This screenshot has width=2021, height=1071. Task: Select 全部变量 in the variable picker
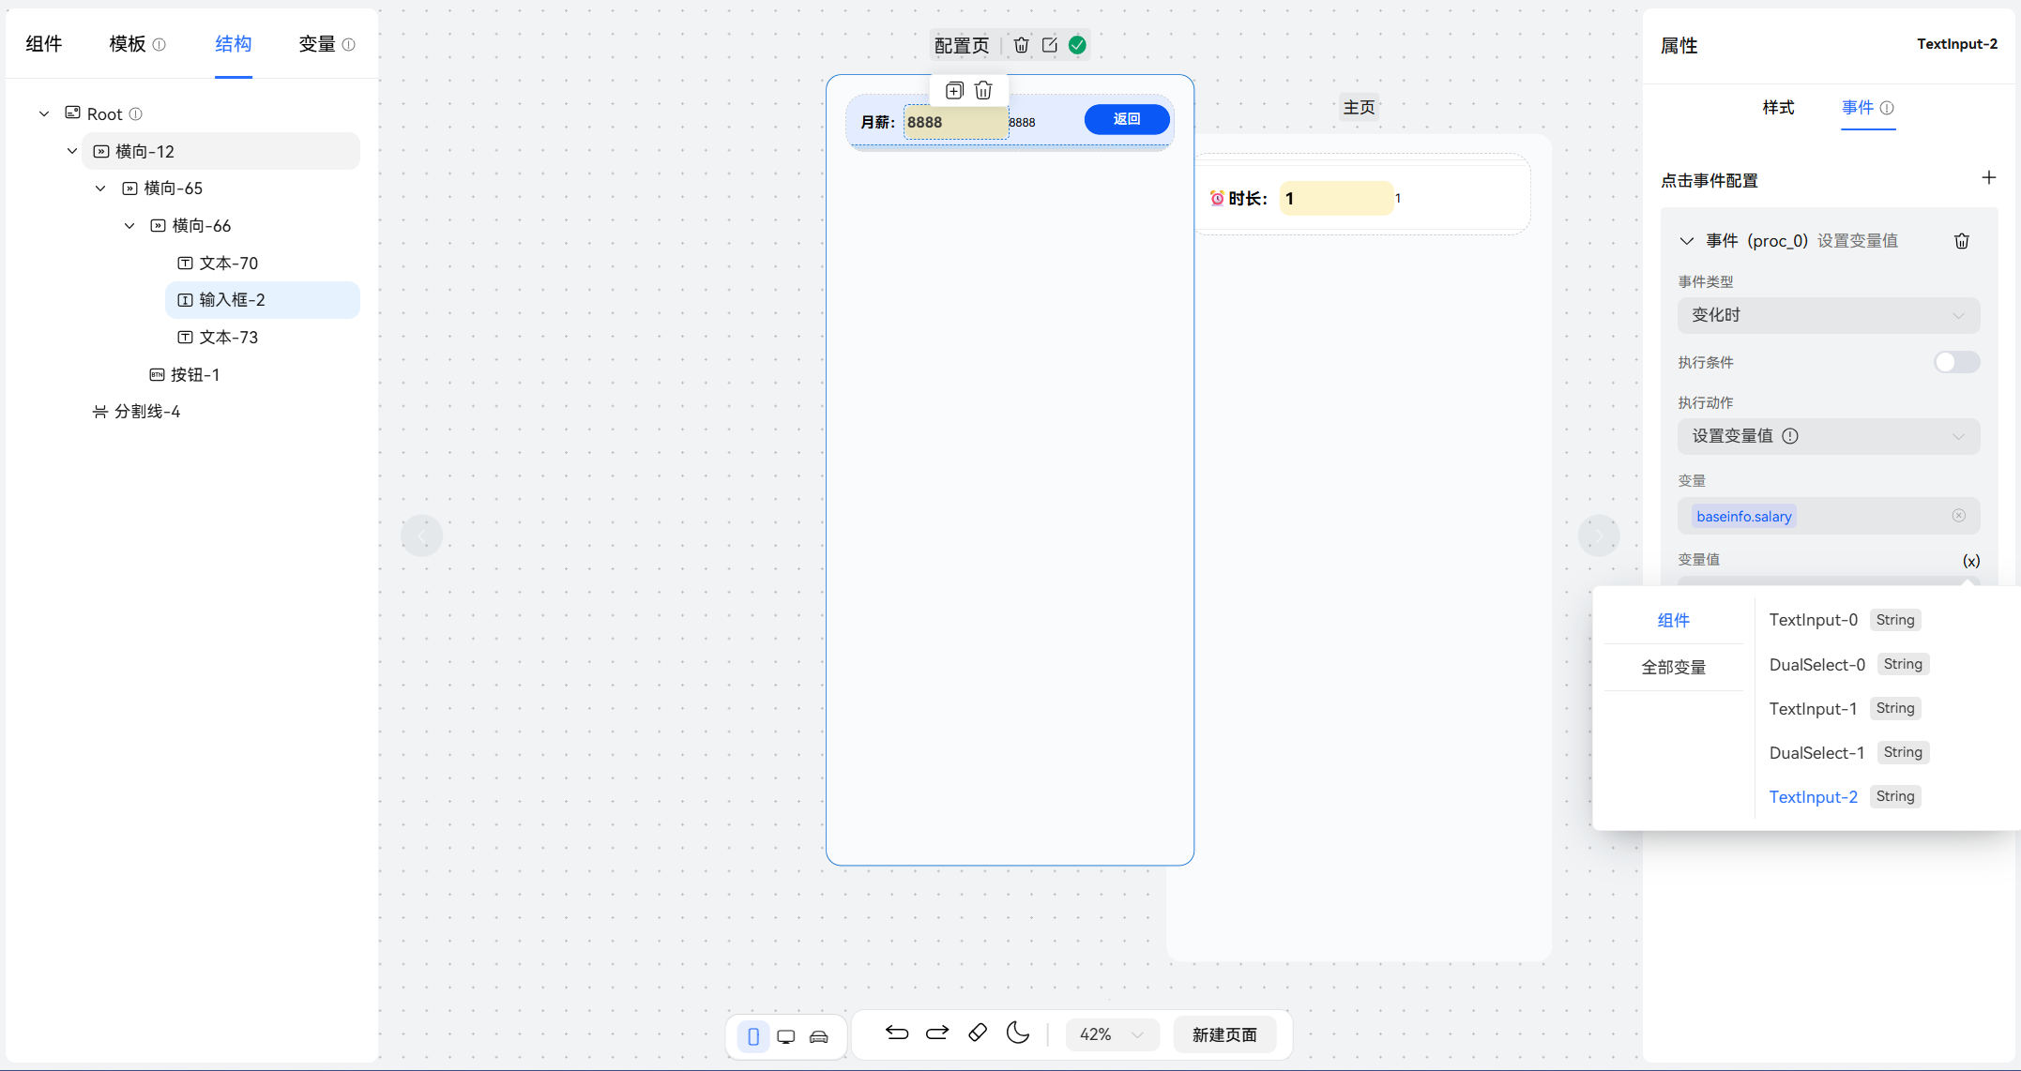point(1674,667)
